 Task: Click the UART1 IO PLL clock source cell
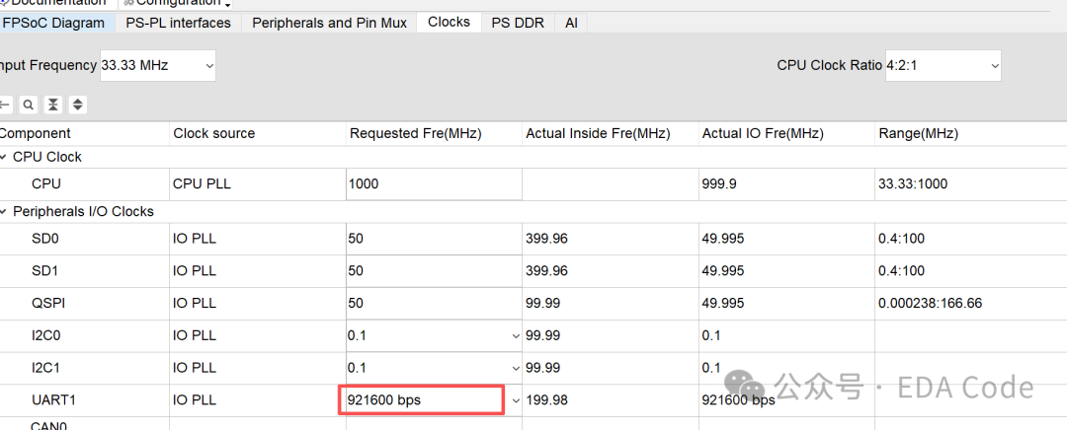257,400
